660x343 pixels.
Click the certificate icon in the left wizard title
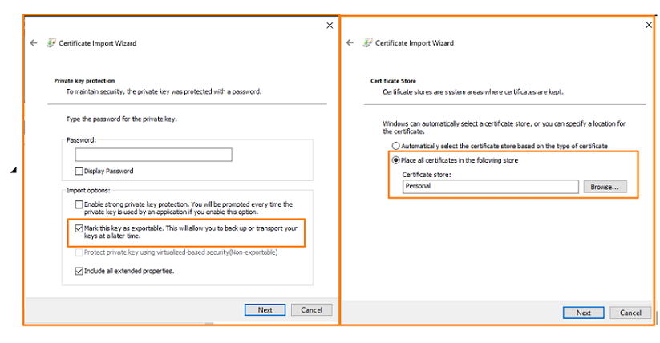click(51, 43)
